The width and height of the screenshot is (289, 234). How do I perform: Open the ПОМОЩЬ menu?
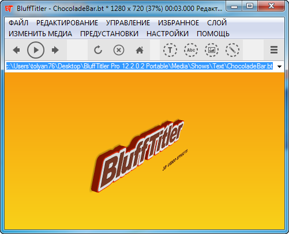(213, 34)
